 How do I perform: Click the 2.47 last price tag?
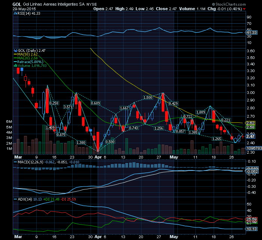[x=250, y=136]
